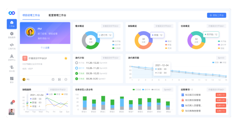
Task: Open 基础服务 gear icon in sidebar
Action: tap(12, 35)
